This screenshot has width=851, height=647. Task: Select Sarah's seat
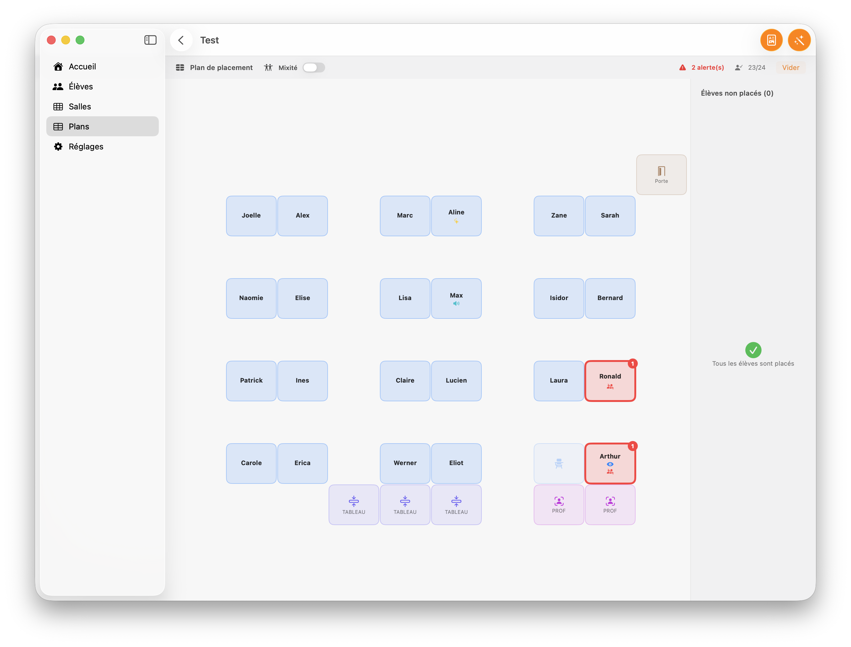coord(610,216)
